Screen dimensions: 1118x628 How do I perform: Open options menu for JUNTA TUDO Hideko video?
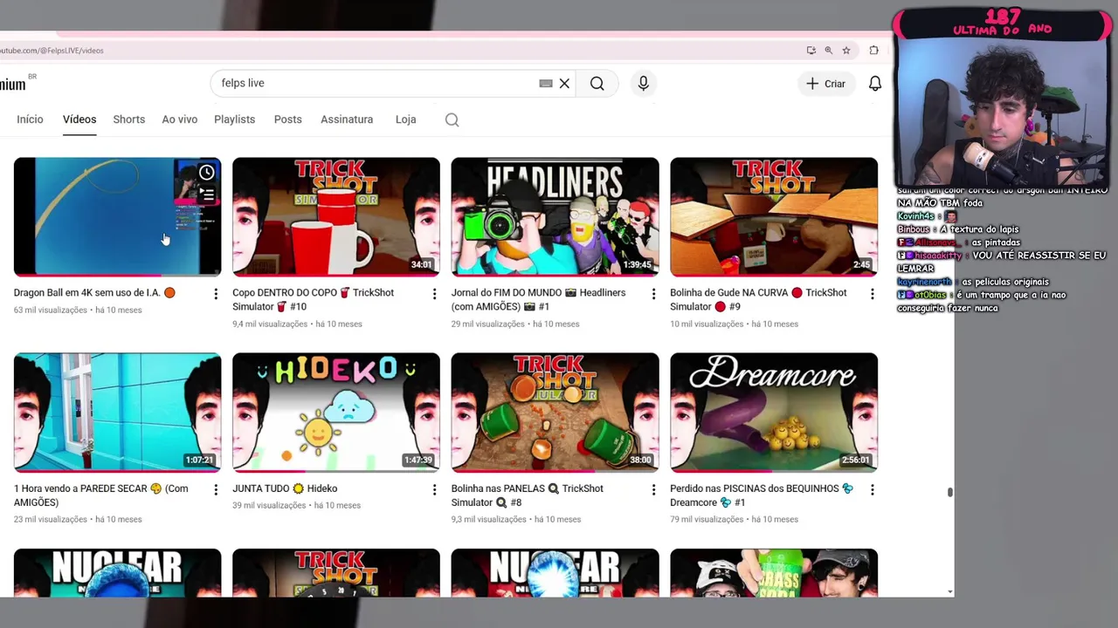click(434, 490)
